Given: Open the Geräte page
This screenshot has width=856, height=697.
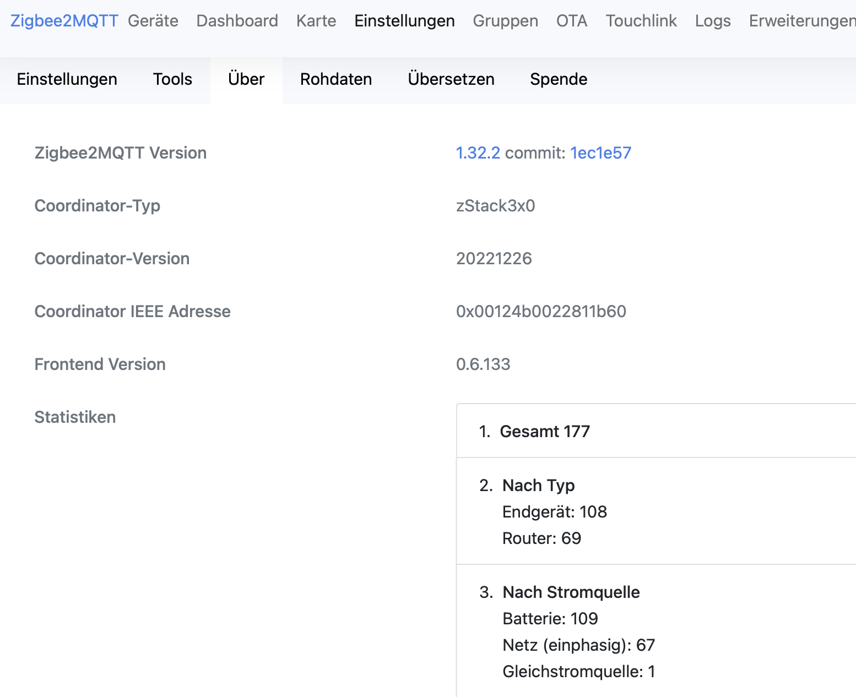Looking at the screenshot, I should (153, 21).
